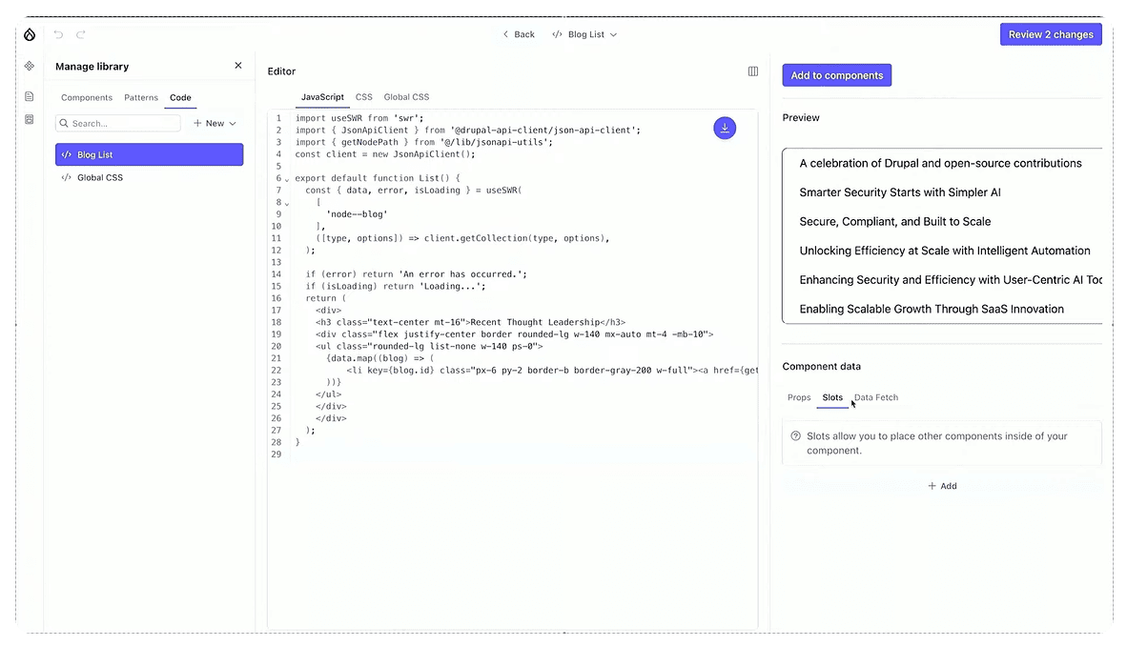Click the circular download arrow button in editor

725,127
